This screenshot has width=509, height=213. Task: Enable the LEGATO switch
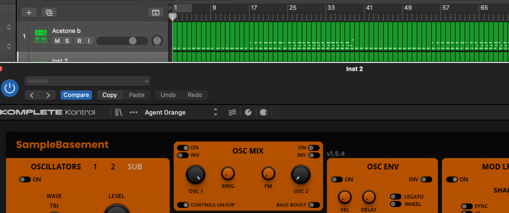coord(395,197)
